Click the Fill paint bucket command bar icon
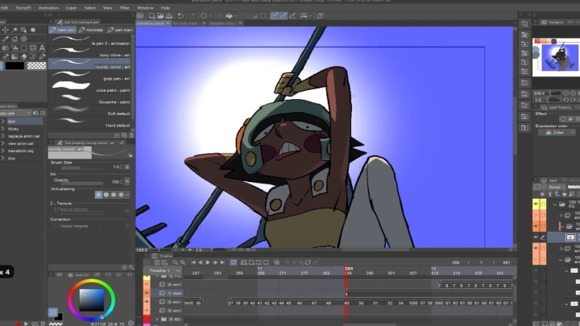 coord(229,16)
